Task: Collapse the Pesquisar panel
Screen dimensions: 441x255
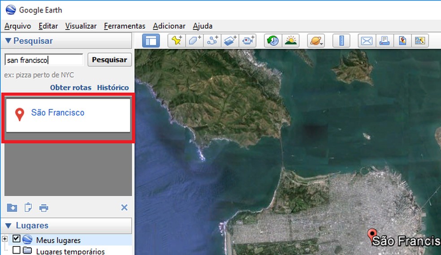Action: coord(8,41)
